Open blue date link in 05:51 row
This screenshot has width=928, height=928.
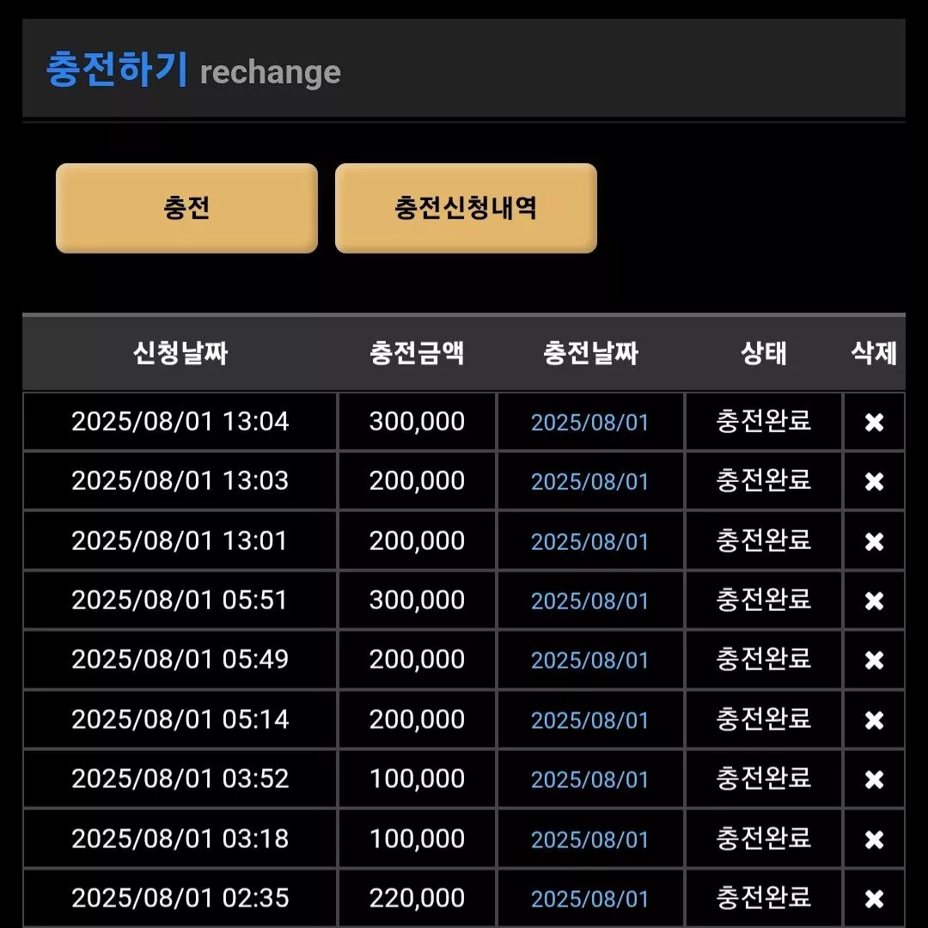[x=589, y=601]
